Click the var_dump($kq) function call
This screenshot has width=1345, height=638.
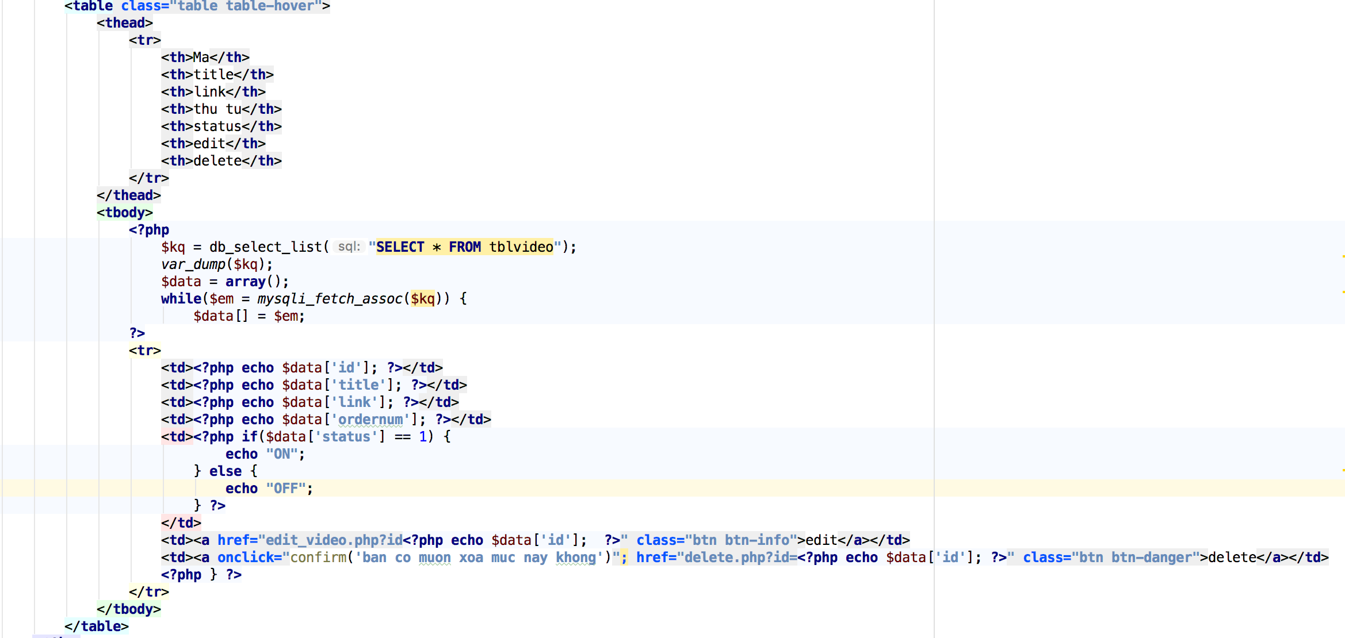(216, 264)
